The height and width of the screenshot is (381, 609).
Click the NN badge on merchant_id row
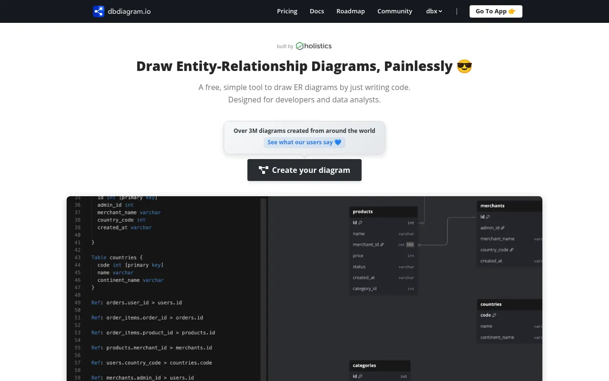410,245
